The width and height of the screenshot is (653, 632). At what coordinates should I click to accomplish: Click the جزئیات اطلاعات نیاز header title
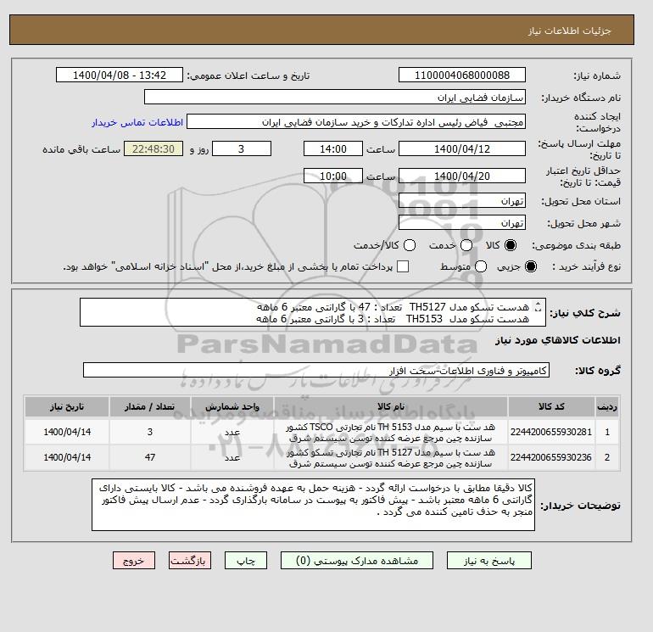(x=569, y=31)
